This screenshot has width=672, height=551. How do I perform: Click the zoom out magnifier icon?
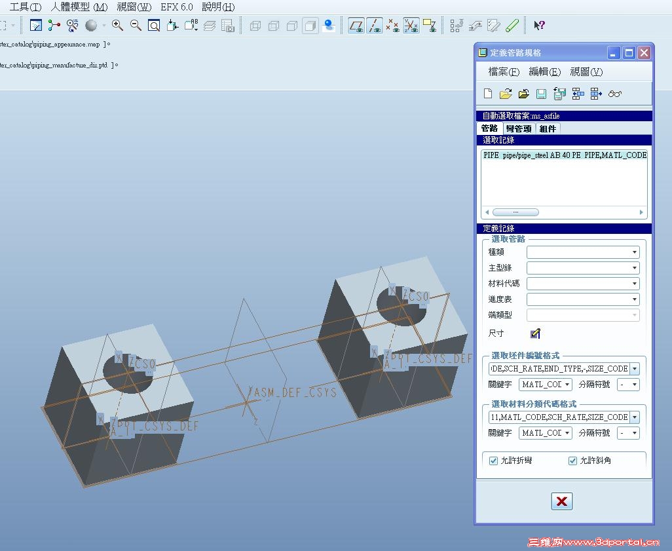pyautogui.click(x=136, y=26)
